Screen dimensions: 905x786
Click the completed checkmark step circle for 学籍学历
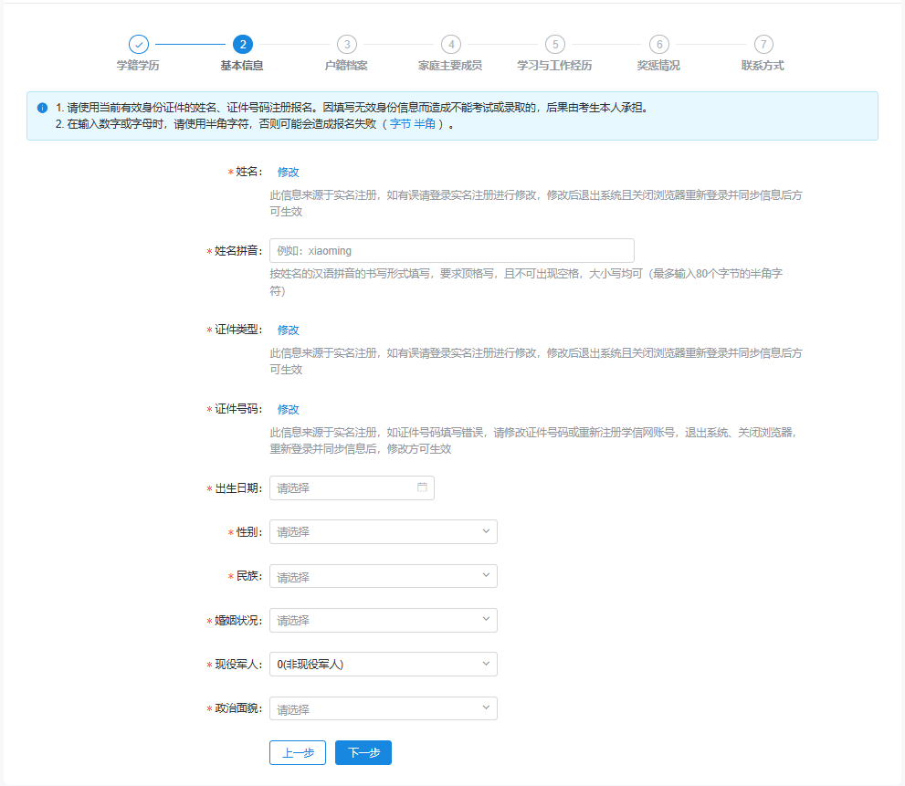click(139, 45)
